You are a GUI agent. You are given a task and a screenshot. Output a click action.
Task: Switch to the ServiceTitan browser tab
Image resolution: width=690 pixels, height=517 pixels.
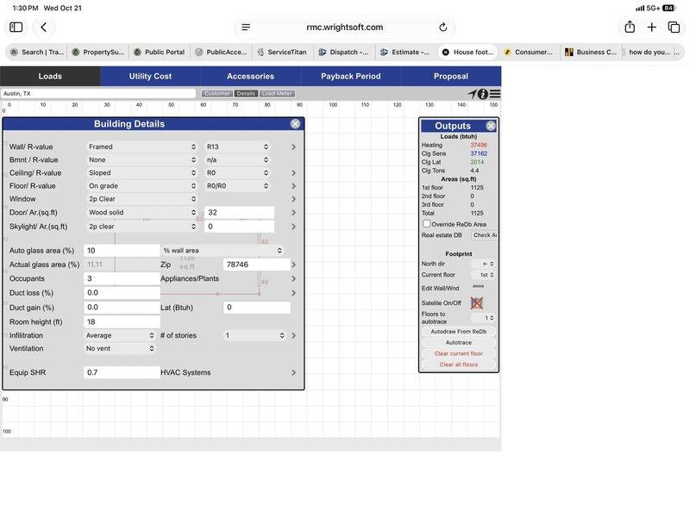283,52
